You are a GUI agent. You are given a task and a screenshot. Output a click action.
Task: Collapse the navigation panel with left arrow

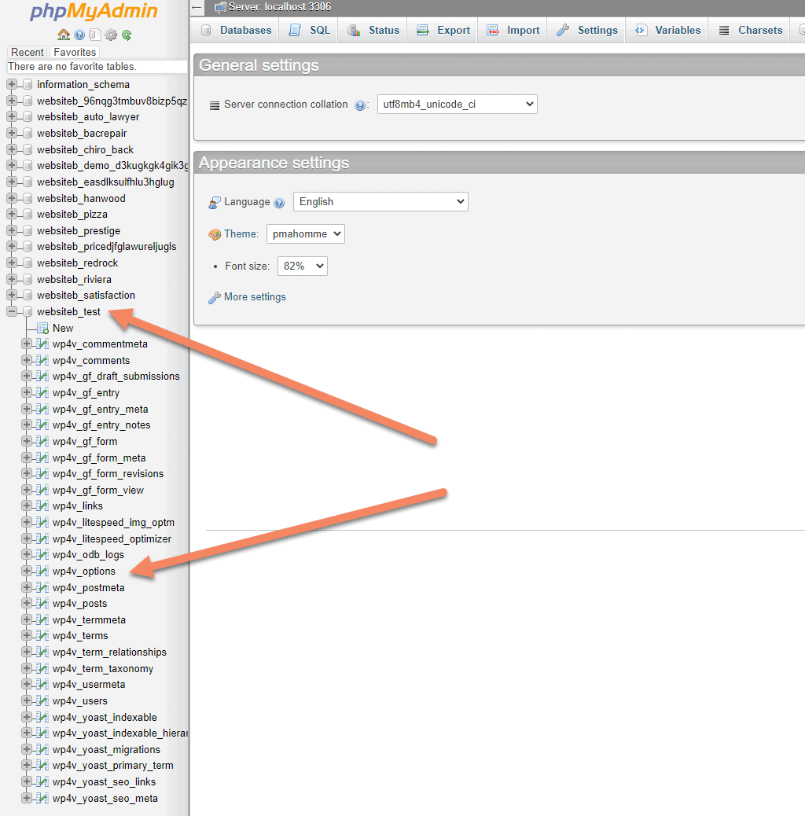click(x=196, y=9)
